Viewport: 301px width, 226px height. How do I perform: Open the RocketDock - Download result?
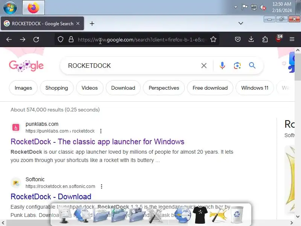(x=51, y=197)
